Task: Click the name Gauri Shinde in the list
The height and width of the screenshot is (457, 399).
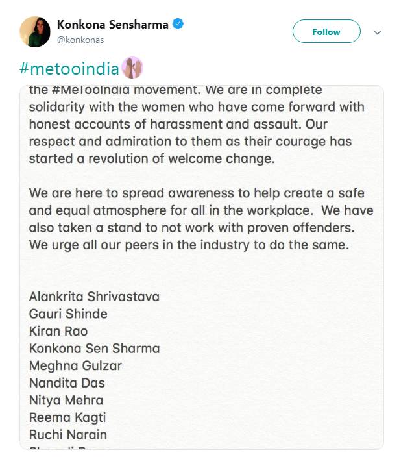Action: [x=68, y=314]
